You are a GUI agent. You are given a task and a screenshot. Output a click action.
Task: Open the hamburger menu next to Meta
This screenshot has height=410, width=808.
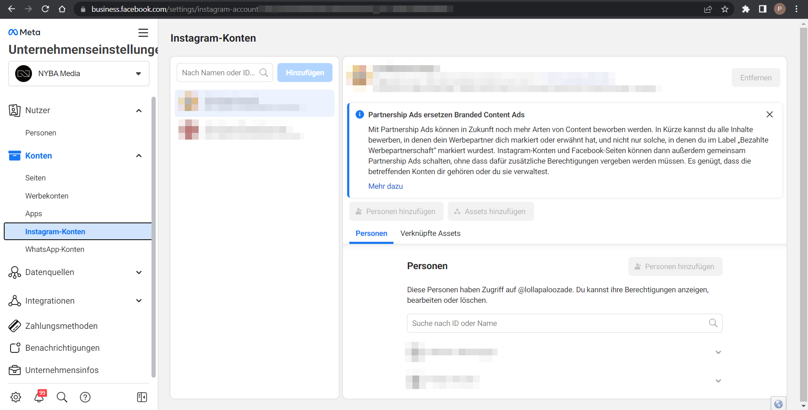click(x=143, y=32)
